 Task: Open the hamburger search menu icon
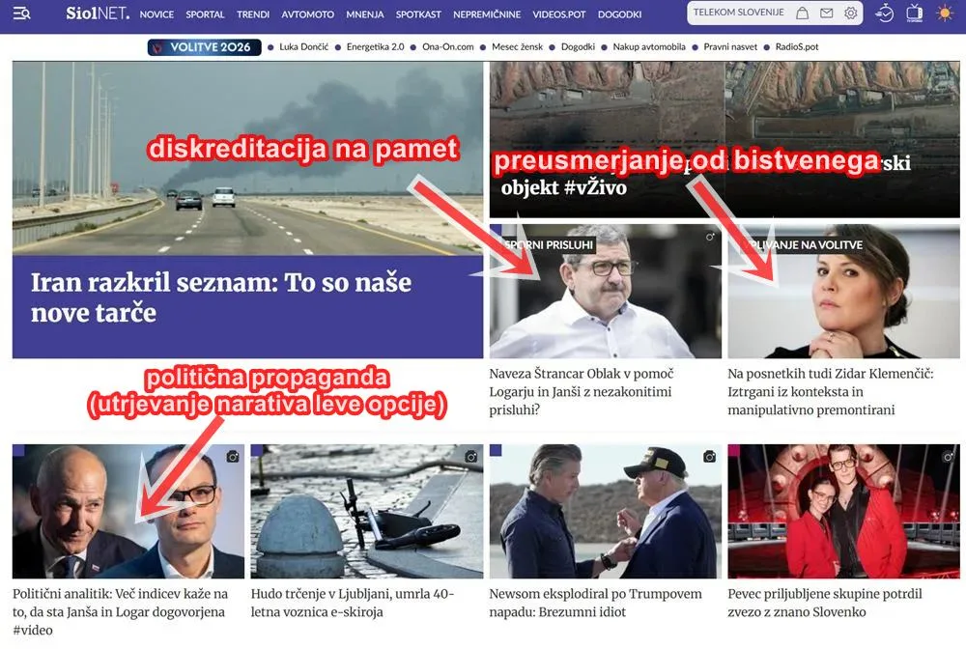pos(22,14)
